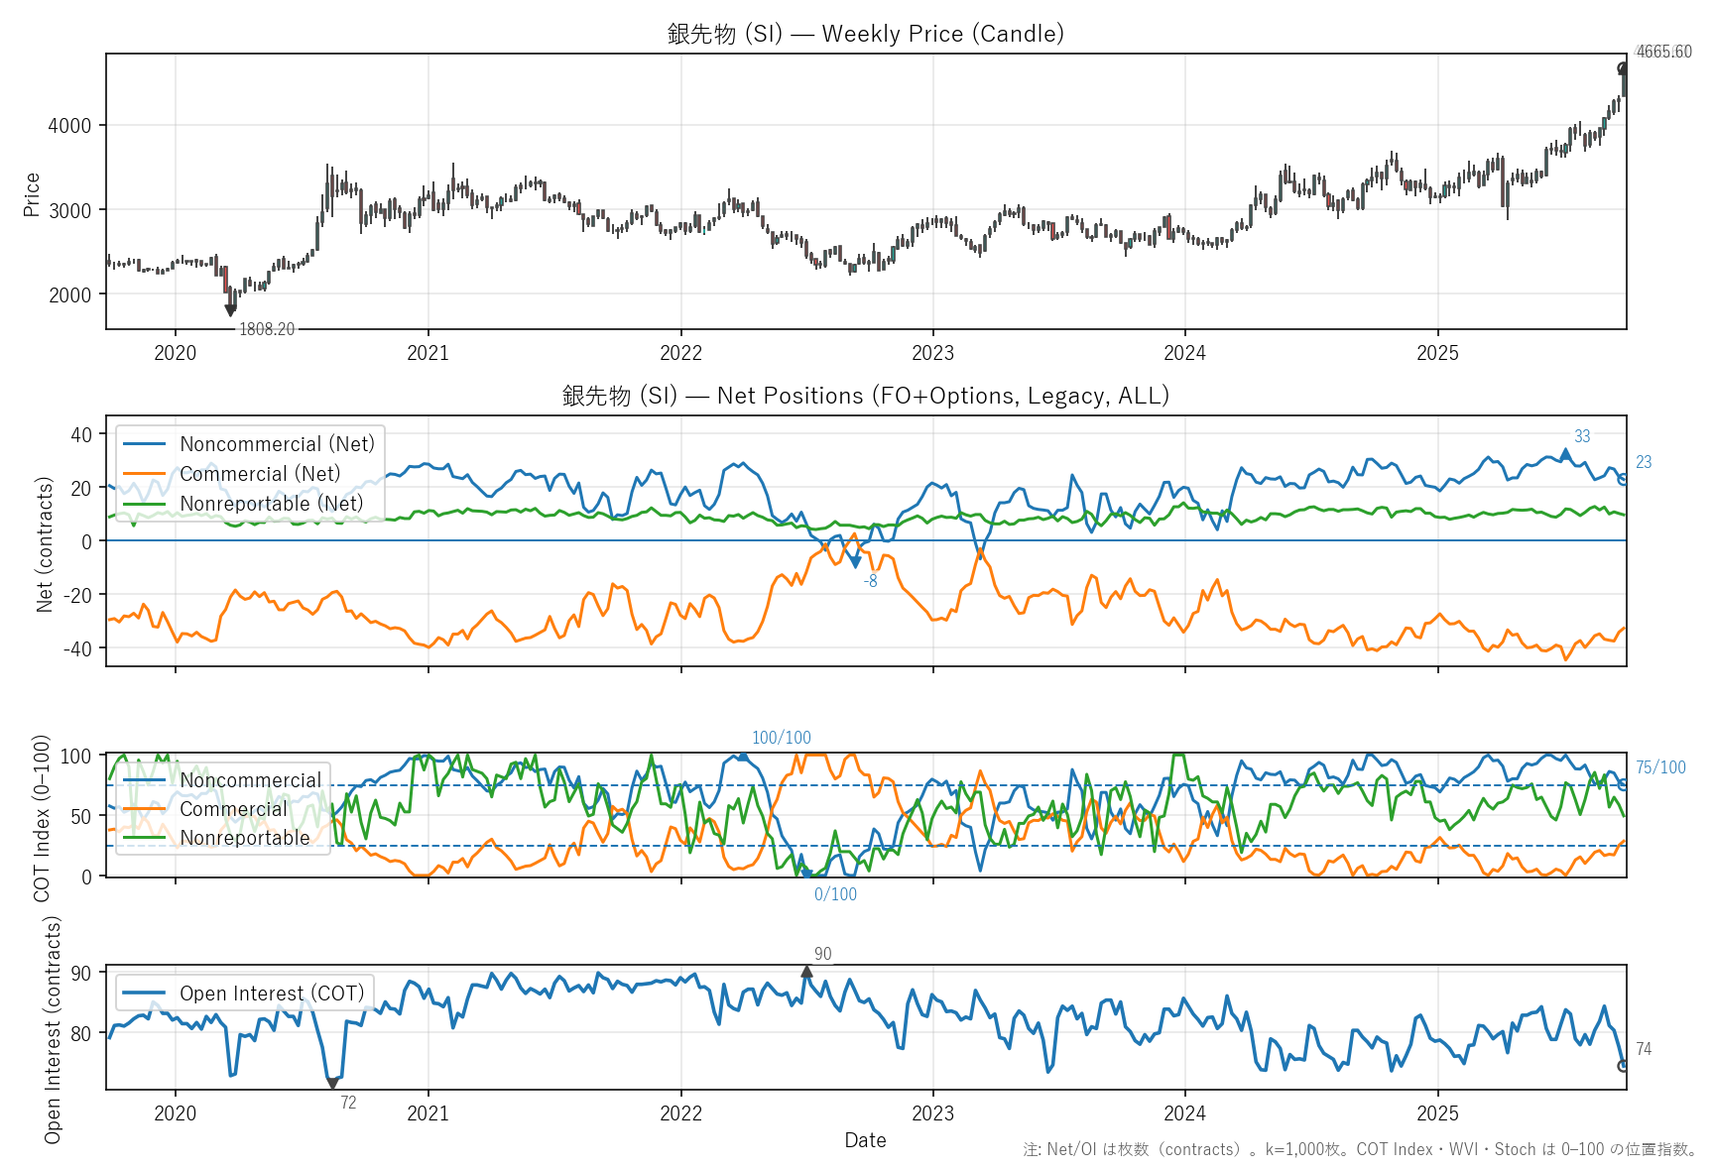This screenshot has height=1170, width=1714.
Task: Click the Weekly Price (Candle) chart title
Action: point(865,34)
